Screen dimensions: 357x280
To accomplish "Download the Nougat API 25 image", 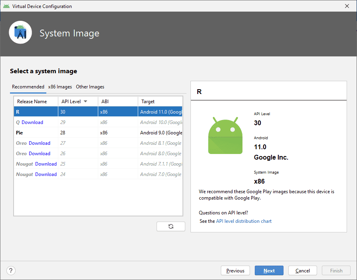I will point(46,164).
